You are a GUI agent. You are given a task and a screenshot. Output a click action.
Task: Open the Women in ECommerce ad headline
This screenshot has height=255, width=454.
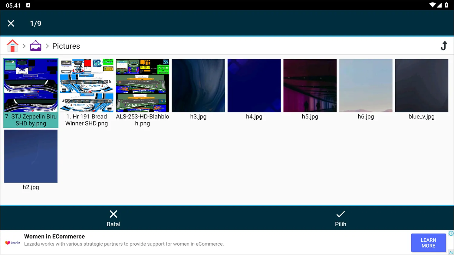(x=54, y=237)
